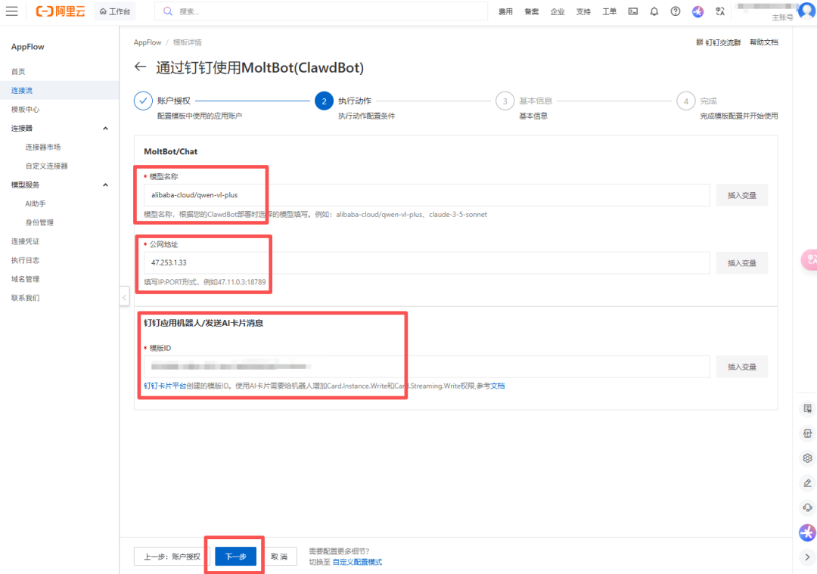
Task: Open the 备案 menu
Action: 532,11
